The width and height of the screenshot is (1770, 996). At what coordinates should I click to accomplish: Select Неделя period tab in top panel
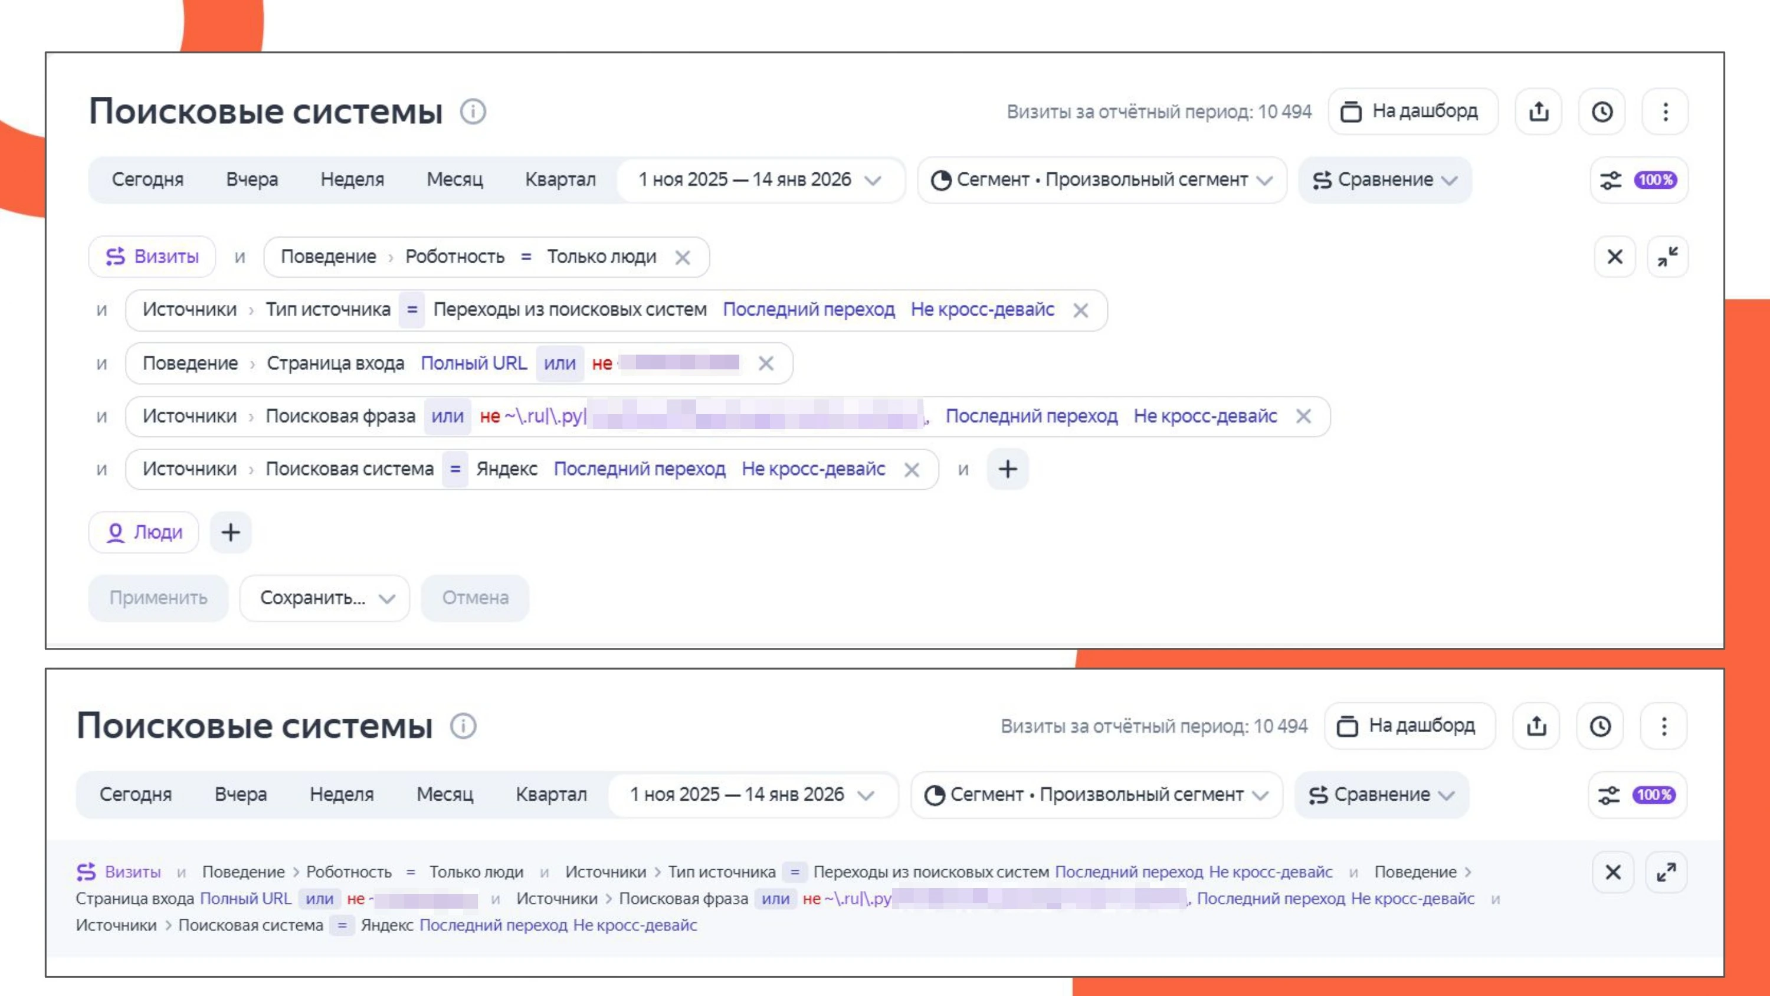pos(352,180)
